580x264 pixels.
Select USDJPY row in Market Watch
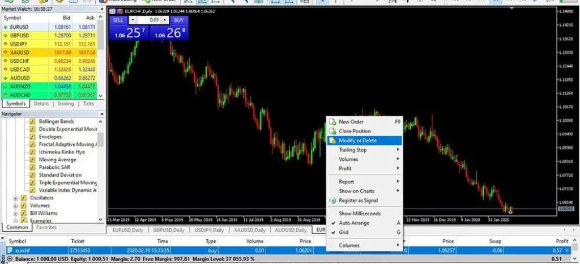[x=49, y=44]
